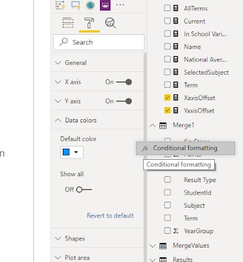Check the Term checkbox under Merge1
243x262 pixels.
[167, 218]
